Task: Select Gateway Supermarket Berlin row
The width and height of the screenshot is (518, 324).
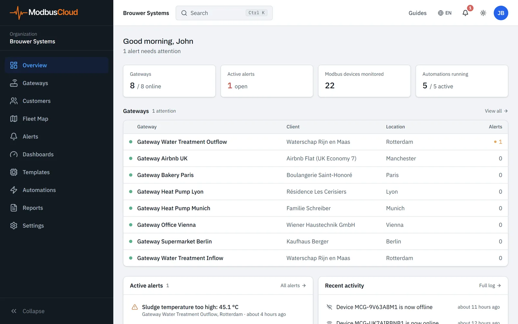Action: click(316, 241)
